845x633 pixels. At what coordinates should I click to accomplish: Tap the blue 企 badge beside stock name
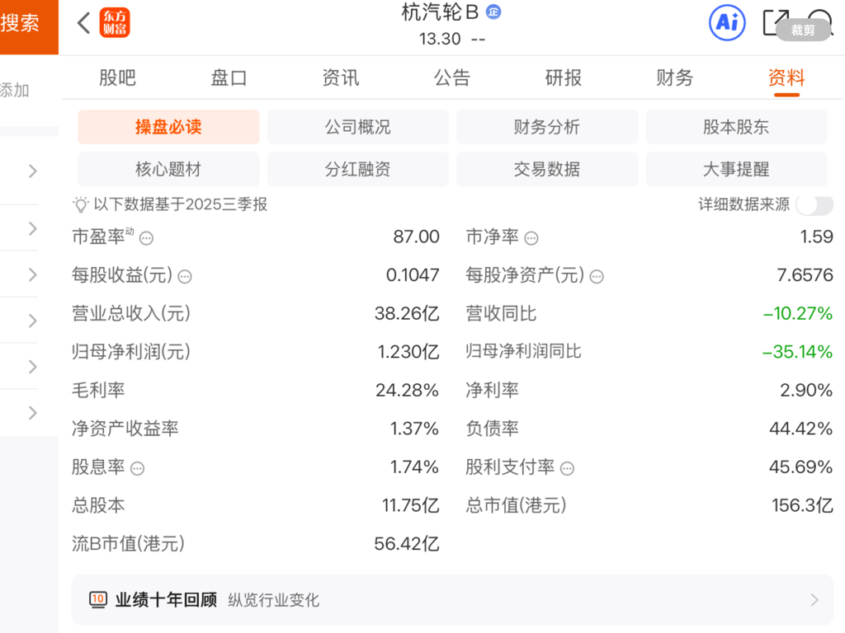click(493, 12)
